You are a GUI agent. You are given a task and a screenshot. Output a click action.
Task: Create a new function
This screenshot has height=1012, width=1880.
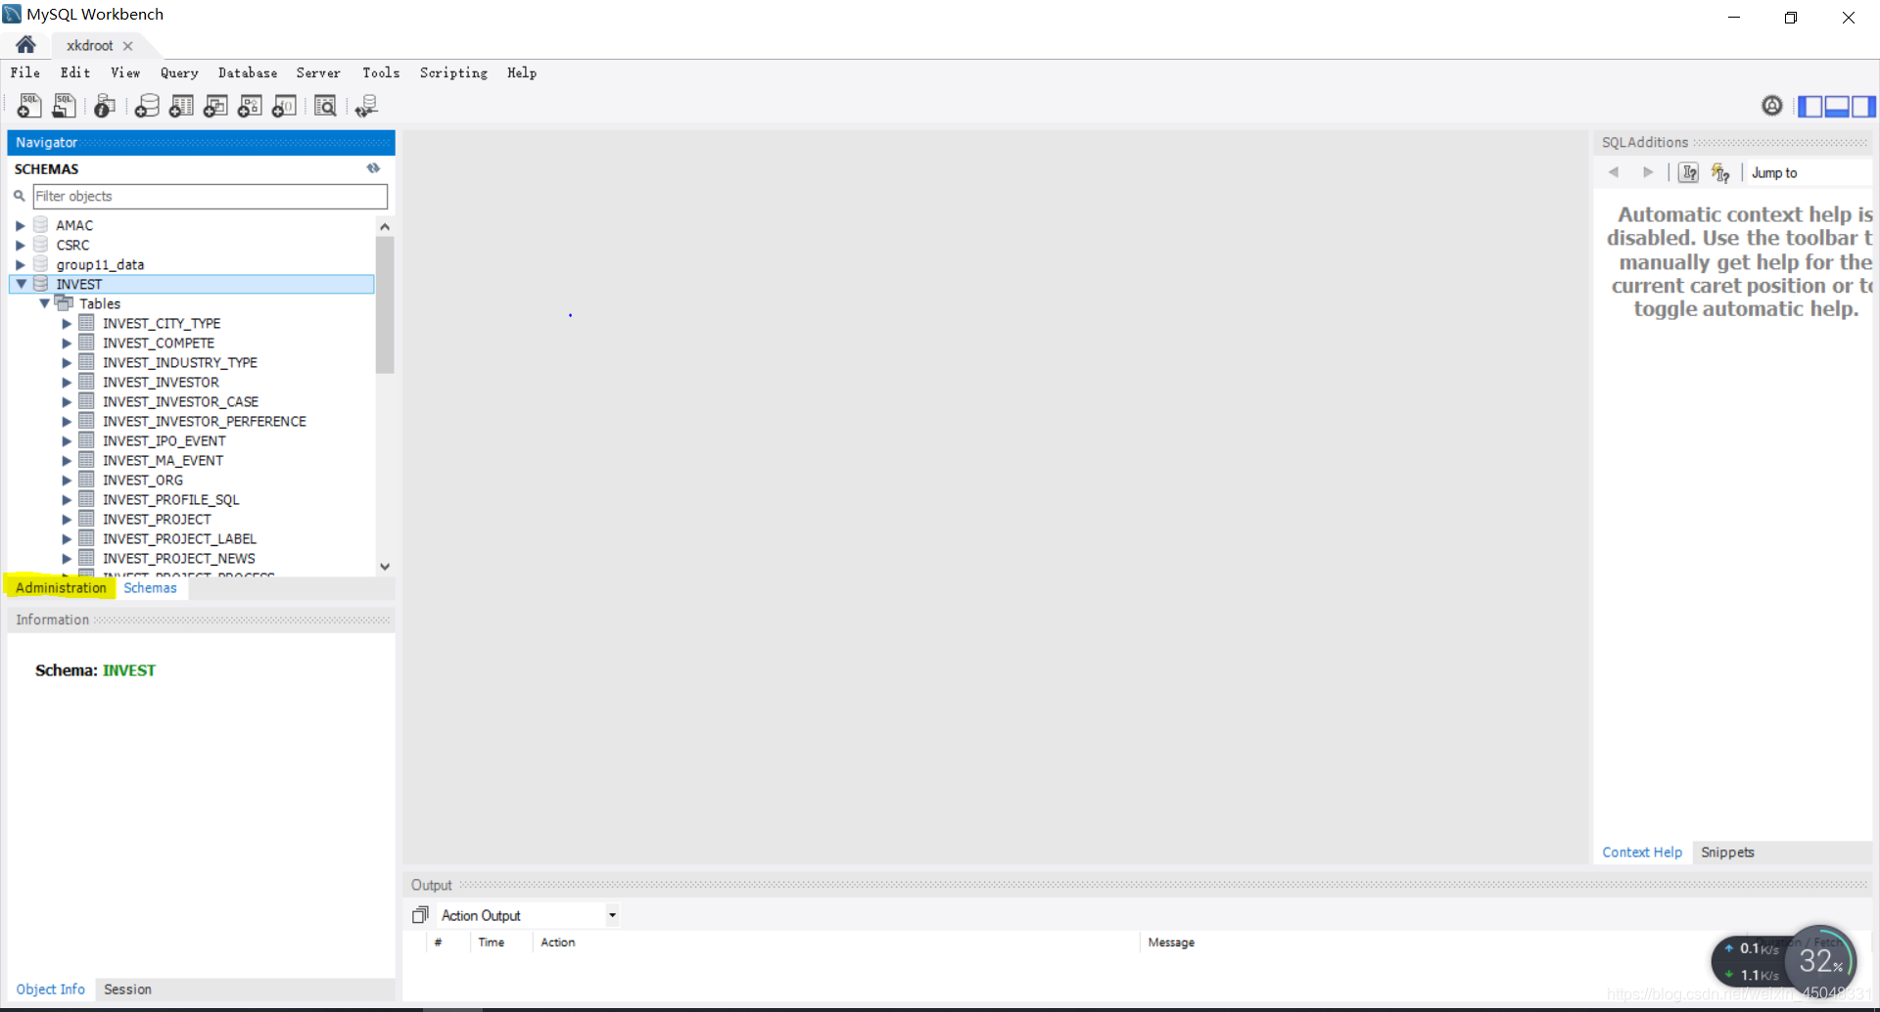pyautogui.click(x=284, y=106)
